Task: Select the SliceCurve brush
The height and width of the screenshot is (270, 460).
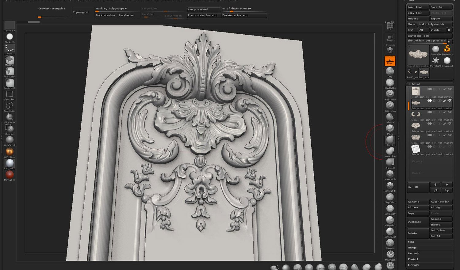Action: pyautogui.click(x=10, y=118)
